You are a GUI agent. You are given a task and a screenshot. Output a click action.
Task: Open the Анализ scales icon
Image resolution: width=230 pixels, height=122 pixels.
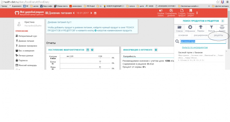(222, 27)
